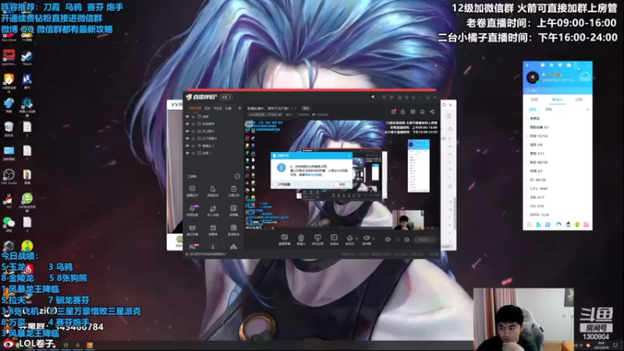Open the Recycle Bin on the desktop

click(x=9, y=129)
